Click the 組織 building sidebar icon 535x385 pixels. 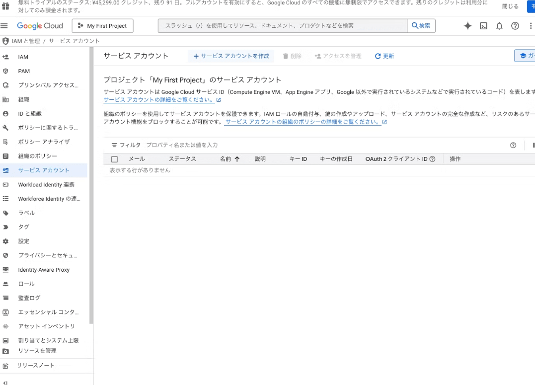5,99
